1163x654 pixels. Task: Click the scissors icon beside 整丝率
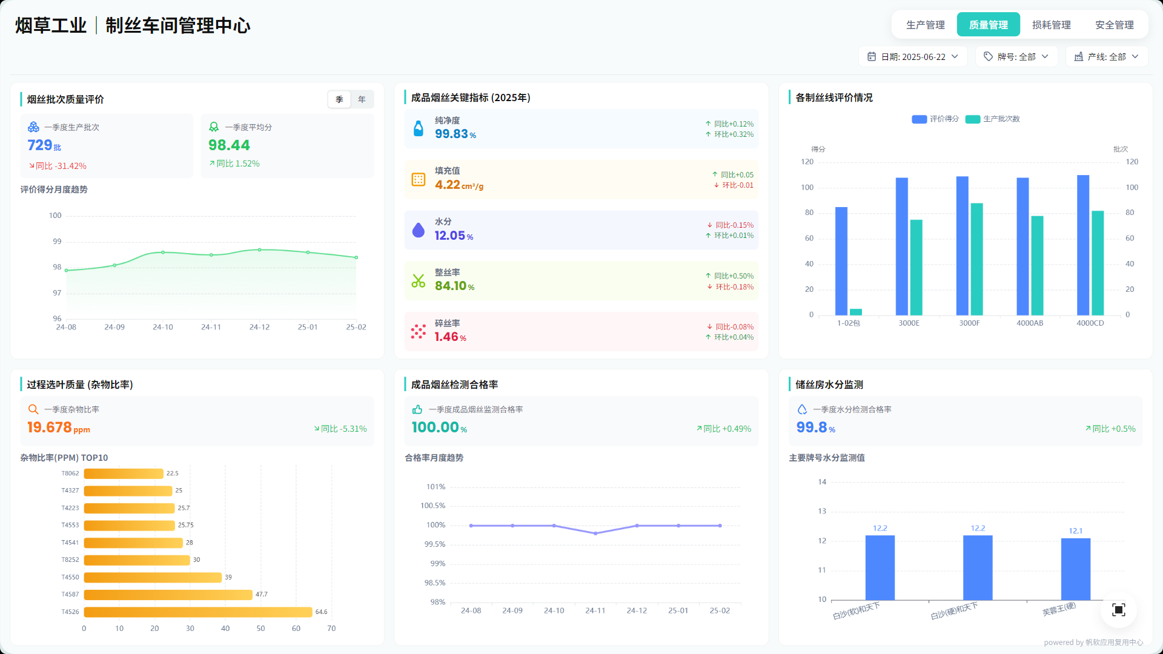point(418,280)
